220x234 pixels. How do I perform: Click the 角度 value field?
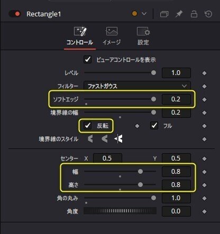tap(176, 211)
